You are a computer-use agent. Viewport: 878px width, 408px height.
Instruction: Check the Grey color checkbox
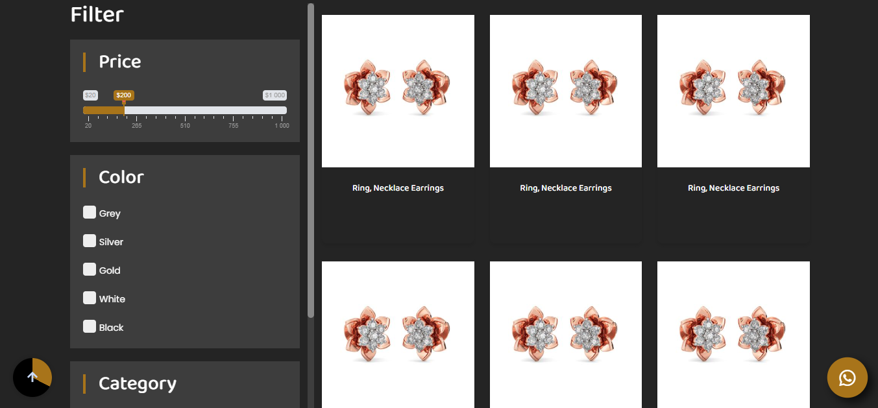90,212
